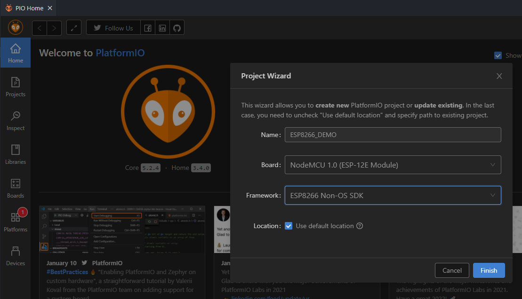The height and width of the screenshot is (299, 522).
Task: Click the Finish button
Action: (489, 270)
